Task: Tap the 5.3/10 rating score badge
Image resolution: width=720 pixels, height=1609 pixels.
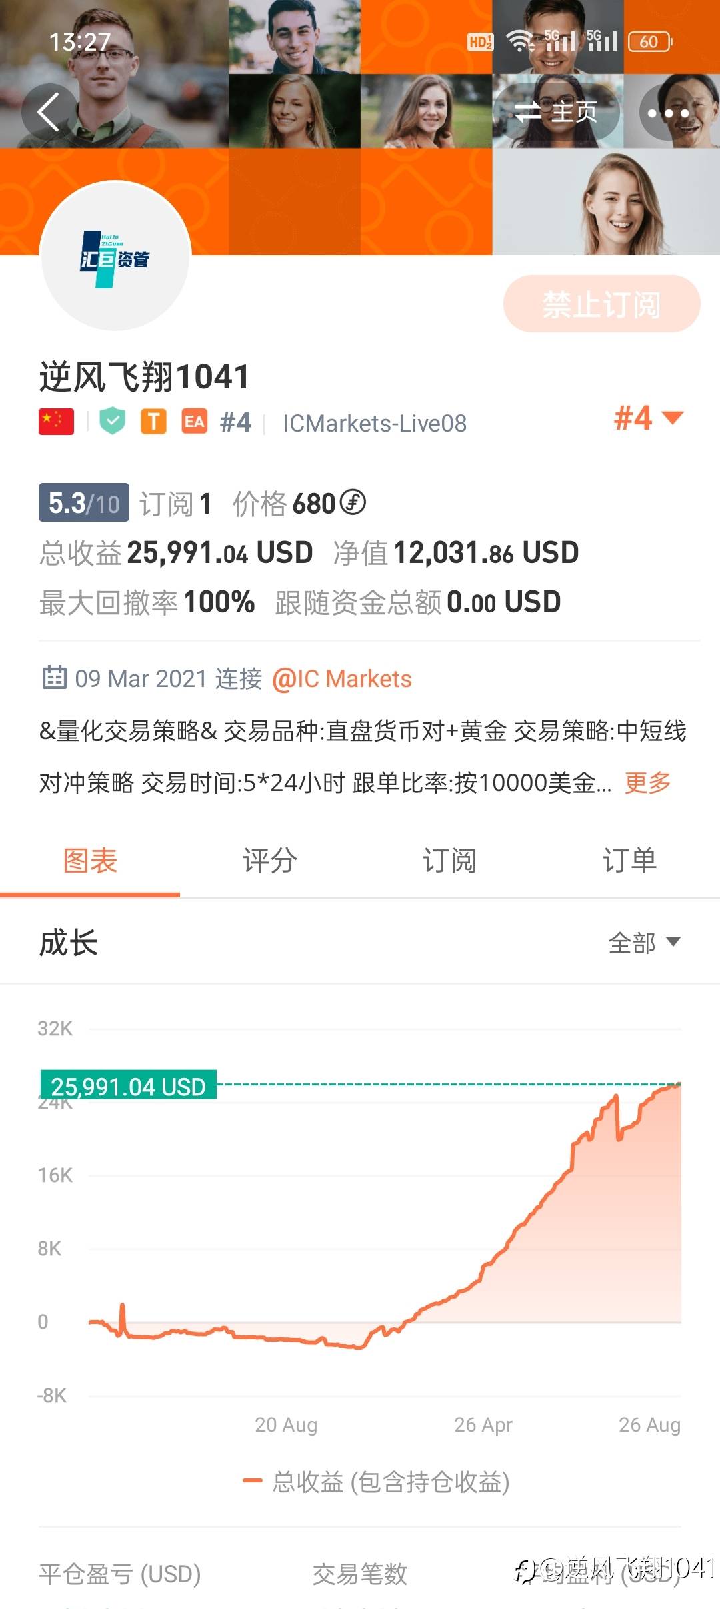Action: (x=84, y=503)
